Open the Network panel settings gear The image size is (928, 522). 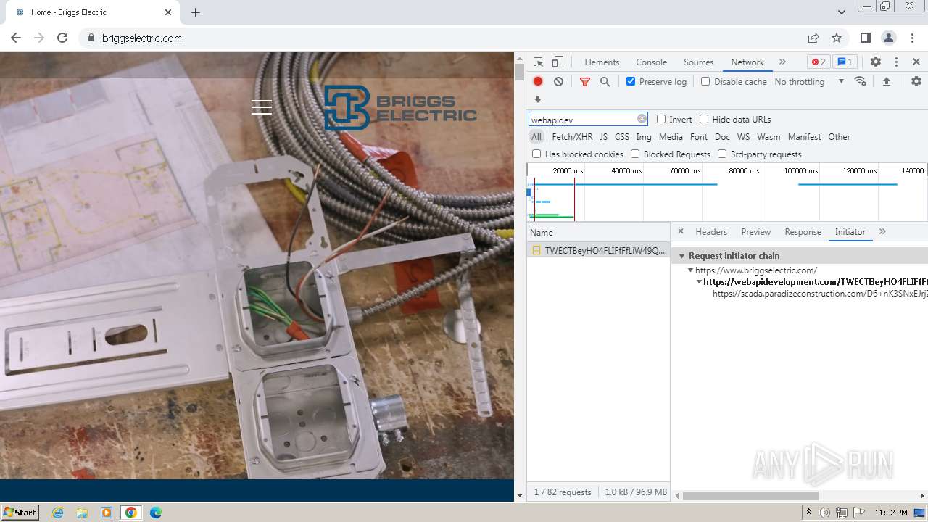(916, 82)
